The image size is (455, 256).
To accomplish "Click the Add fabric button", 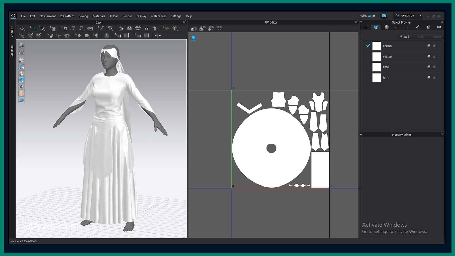I will (405, 37).
